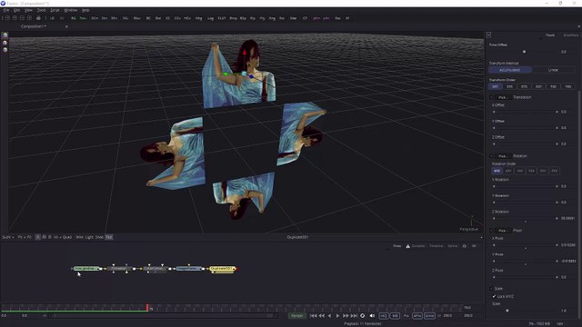Toggle Shad shadows in viewer toolbar
Image resolution: width=582 pixels, height=327 pixels.
pyautogui.click(x=99, y=237)
